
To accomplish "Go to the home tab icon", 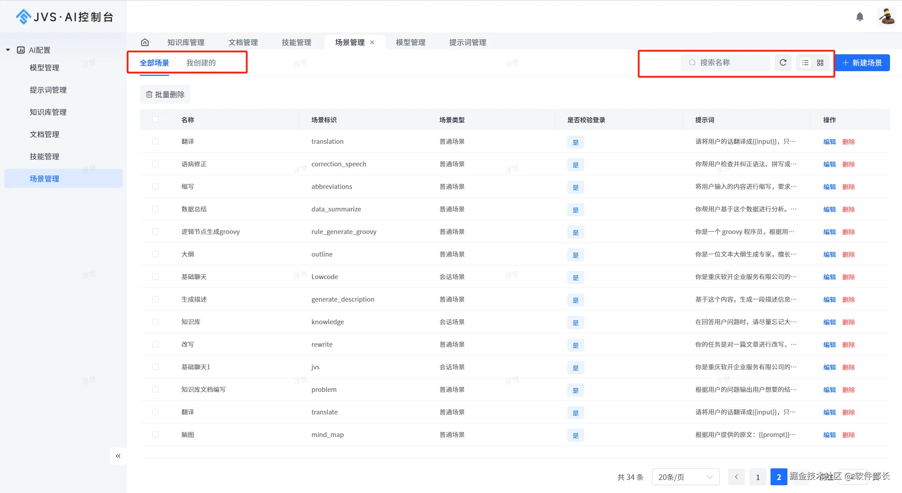I will (145, 43).
